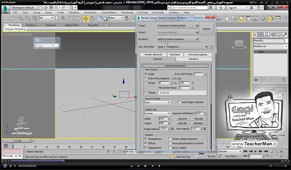The width and height of the screenshot is (291, 170).
Task: Open the Utilities hammer panel icon
Action: [x=285, y=35]
